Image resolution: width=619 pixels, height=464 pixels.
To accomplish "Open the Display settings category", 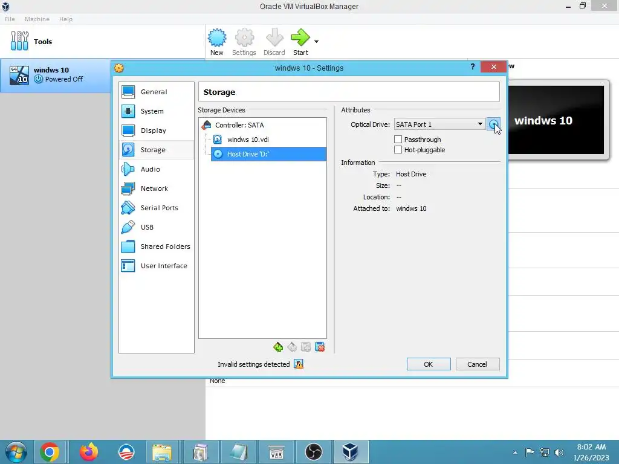I will pos(157,130).
